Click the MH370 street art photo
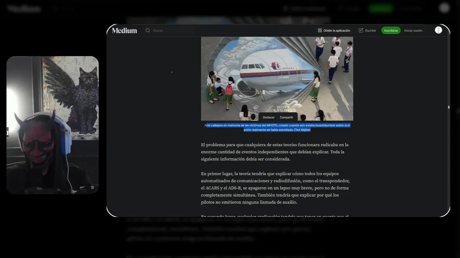This screenshot has height=258, width=460. (277, 78)
